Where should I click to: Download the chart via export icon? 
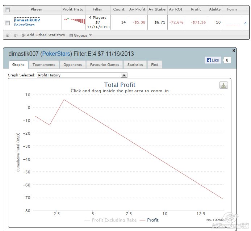223,85
